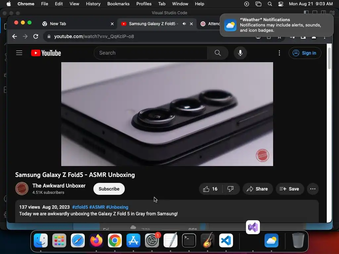Reload the page

point(36,36)
